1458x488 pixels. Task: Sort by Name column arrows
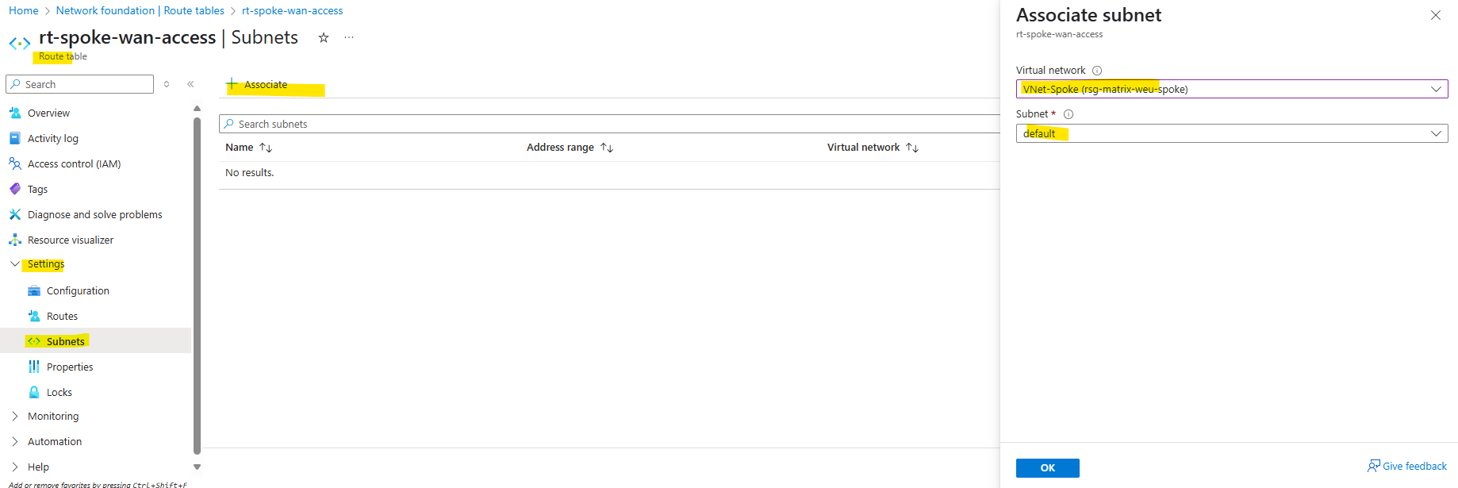click(x=266, y=148)
